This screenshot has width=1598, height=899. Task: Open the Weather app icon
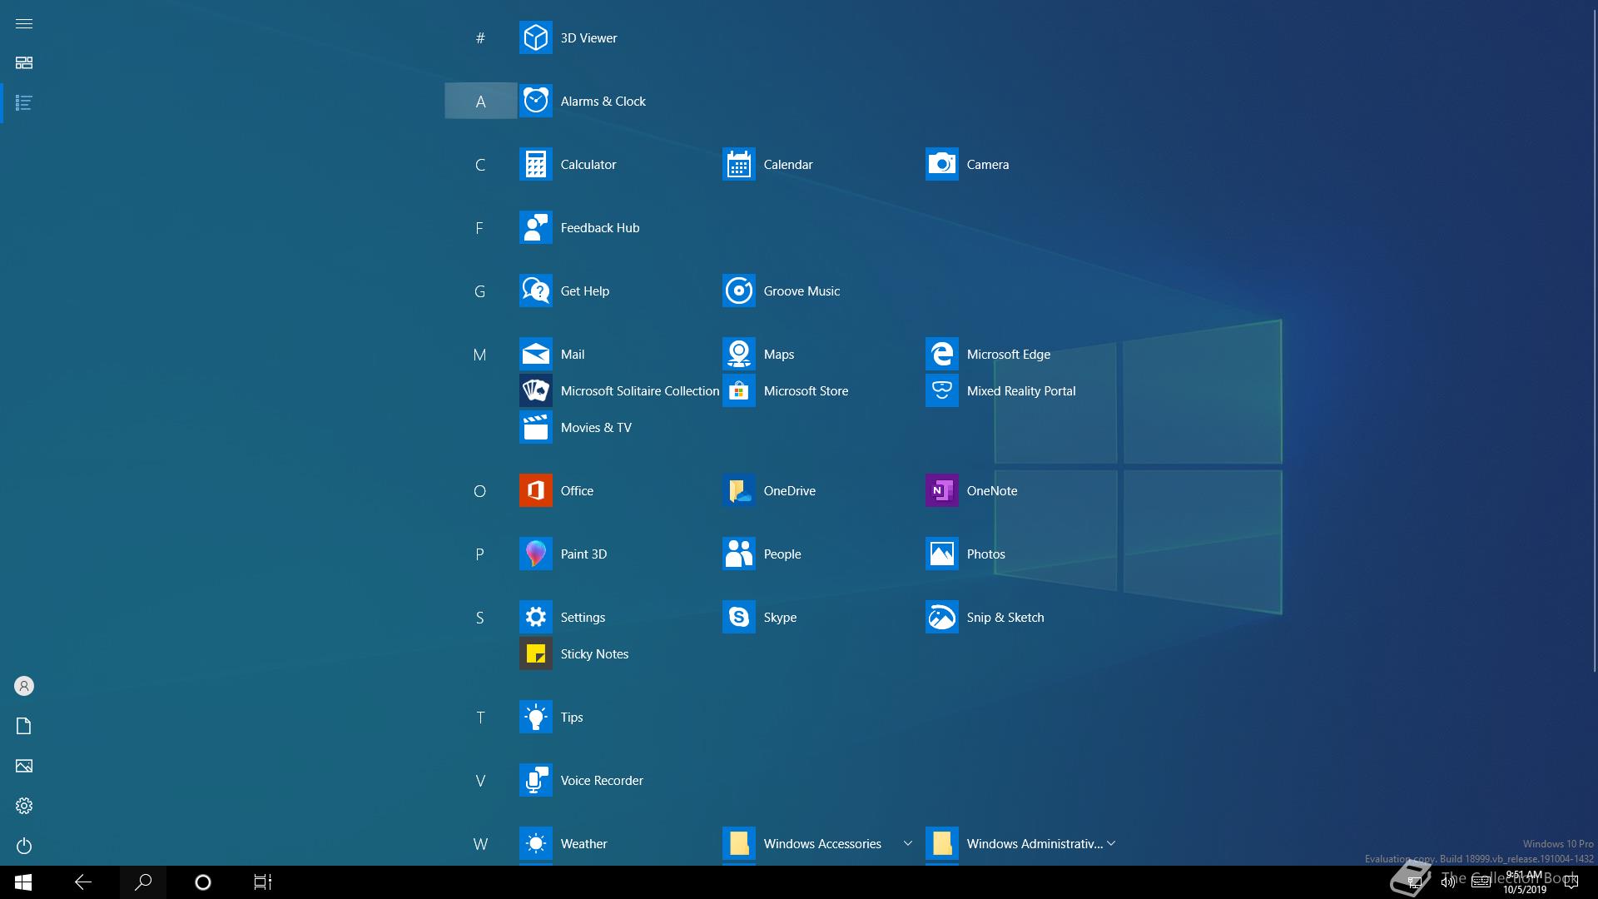click(535, 843)
